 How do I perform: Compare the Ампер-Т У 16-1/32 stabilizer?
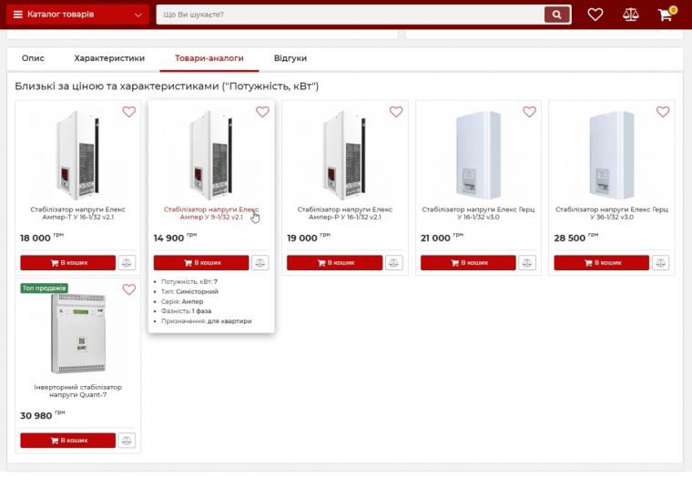click(127, 263)
